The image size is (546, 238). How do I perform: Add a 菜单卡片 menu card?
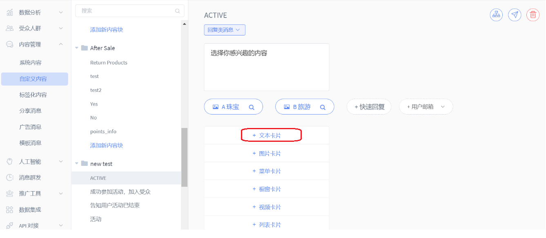(267, 171)
